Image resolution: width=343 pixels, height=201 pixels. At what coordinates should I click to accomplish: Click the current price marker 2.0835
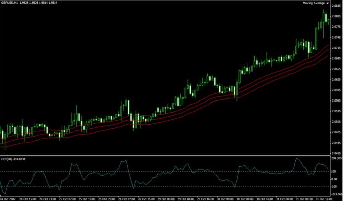coord(336,5)
